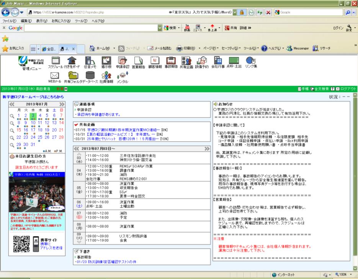Open the 共有フォルダ shared folder icon
358x279 pixels.
coord(73,76)
